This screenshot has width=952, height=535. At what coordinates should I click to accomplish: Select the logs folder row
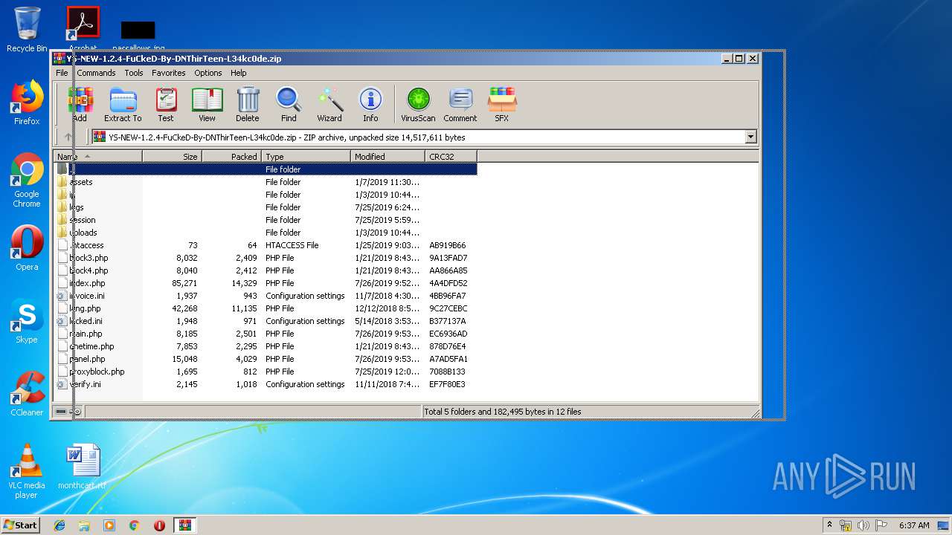(266, 207)
